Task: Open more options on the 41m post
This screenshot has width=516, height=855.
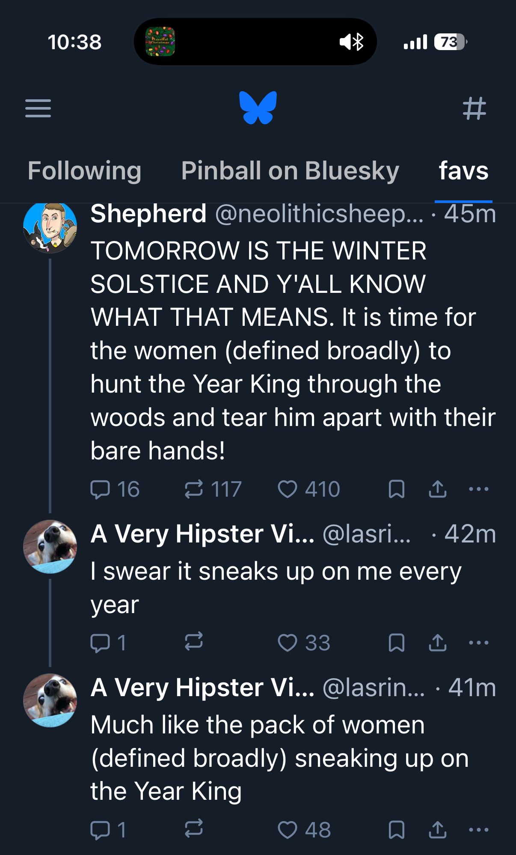Action: coord(478,829)
